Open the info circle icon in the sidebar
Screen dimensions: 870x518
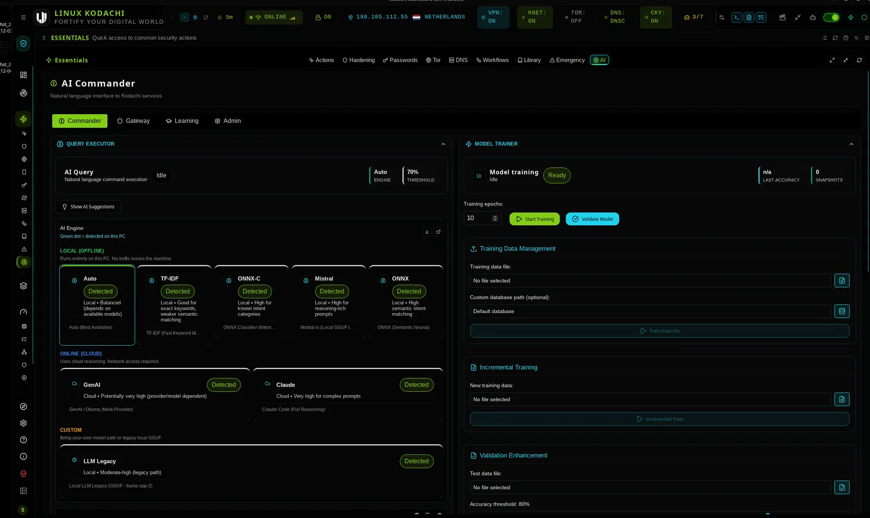click(x=23, y=457)
